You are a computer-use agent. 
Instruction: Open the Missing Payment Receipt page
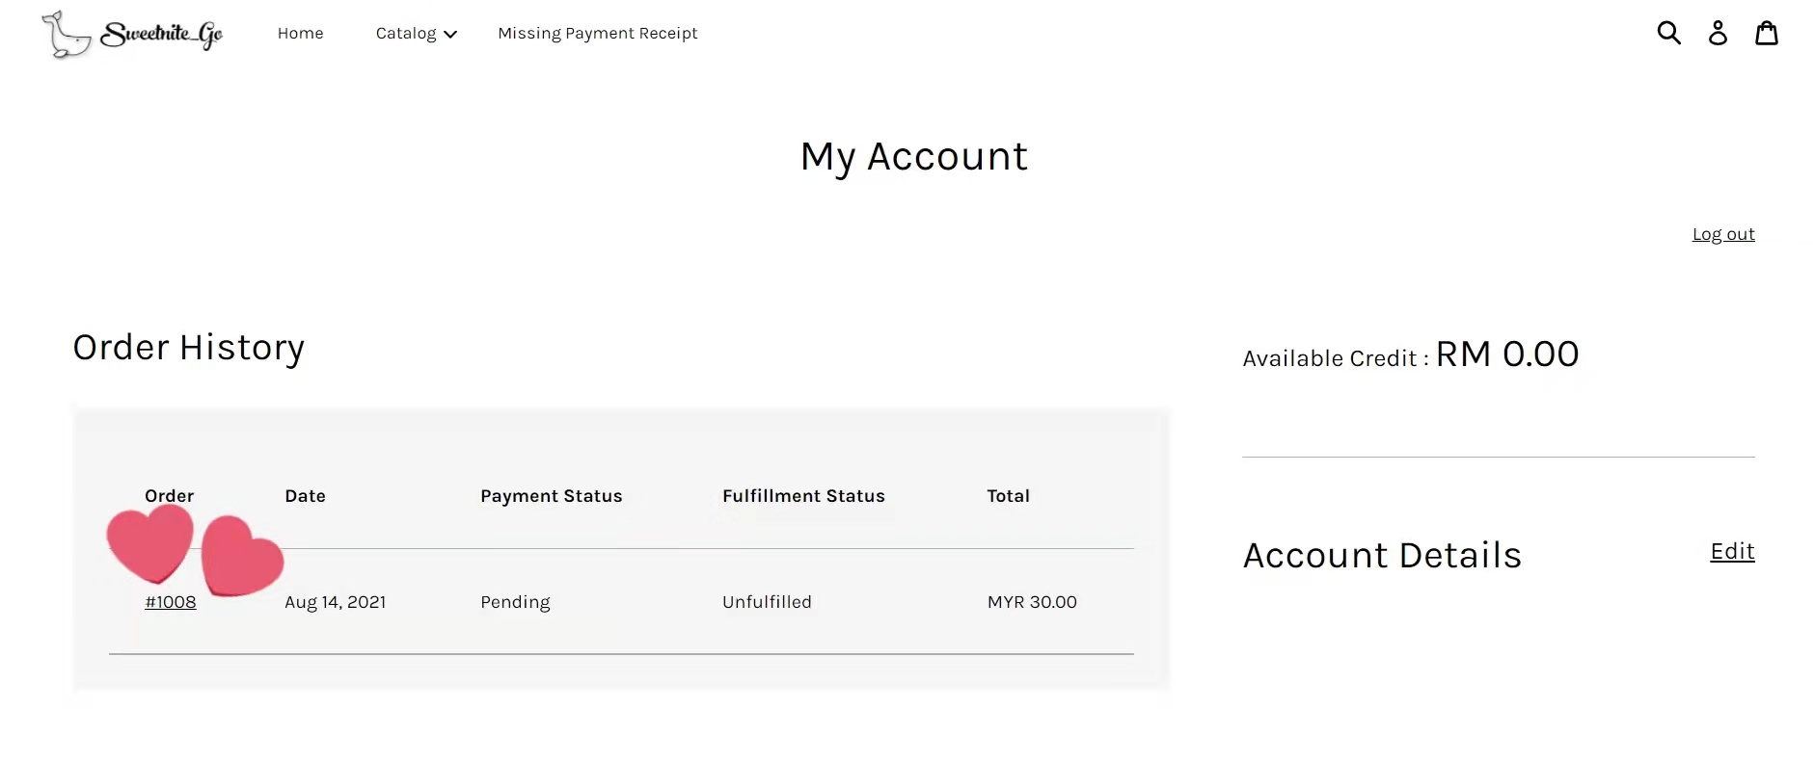[x=597, y=33]
